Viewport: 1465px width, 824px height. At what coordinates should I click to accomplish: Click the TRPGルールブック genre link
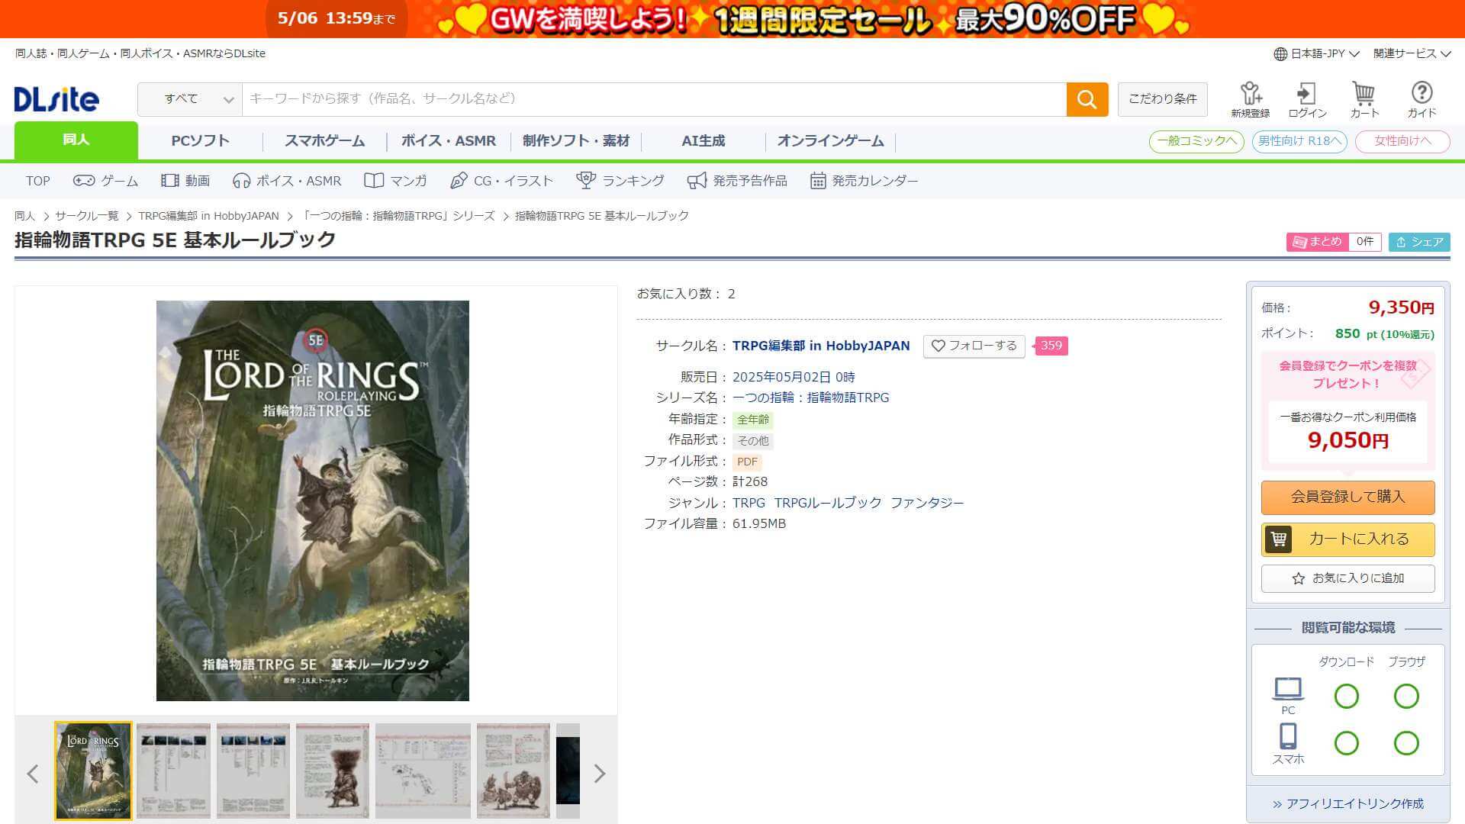827,503
